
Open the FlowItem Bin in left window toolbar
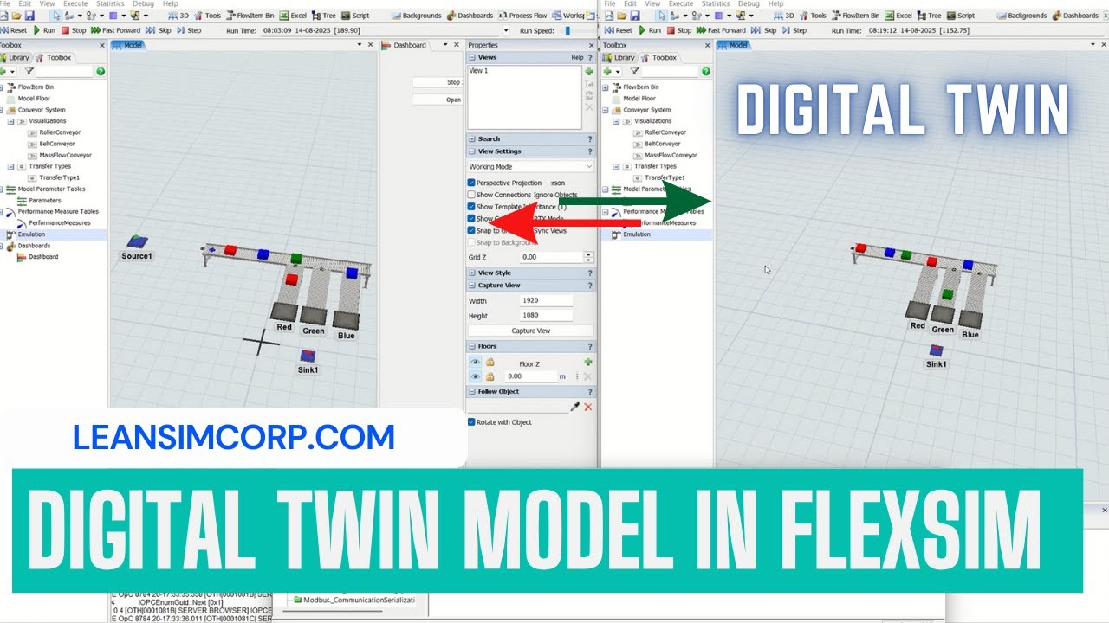pos(249,16)
